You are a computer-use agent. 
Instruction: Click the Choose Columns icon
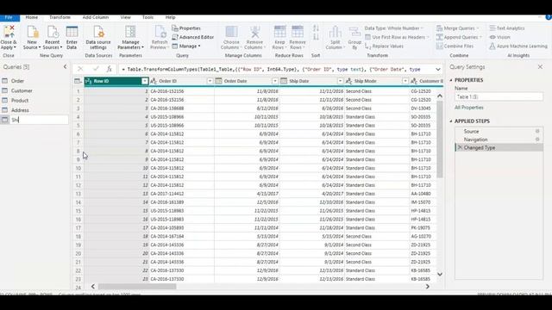coord(231,32)
